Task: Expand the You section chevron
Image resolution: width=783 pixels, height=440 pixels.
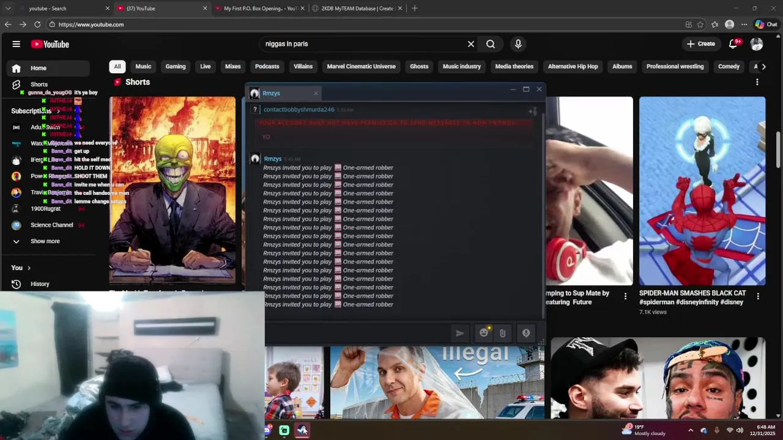Action: pyautogui.click(x=29, y=268)
